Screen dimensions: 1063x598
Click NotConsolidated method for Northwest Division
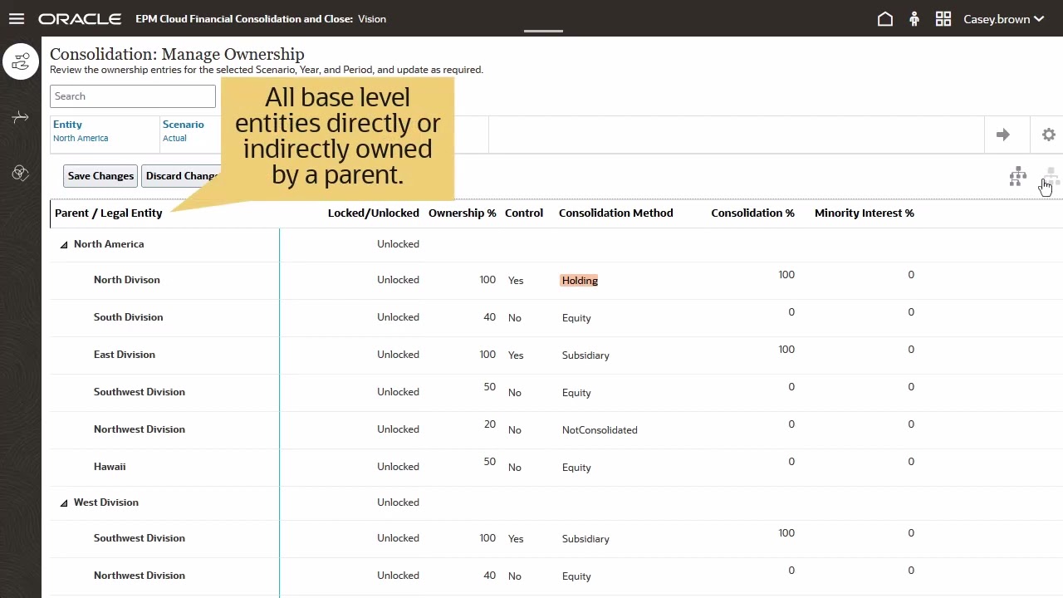[600, 430]
